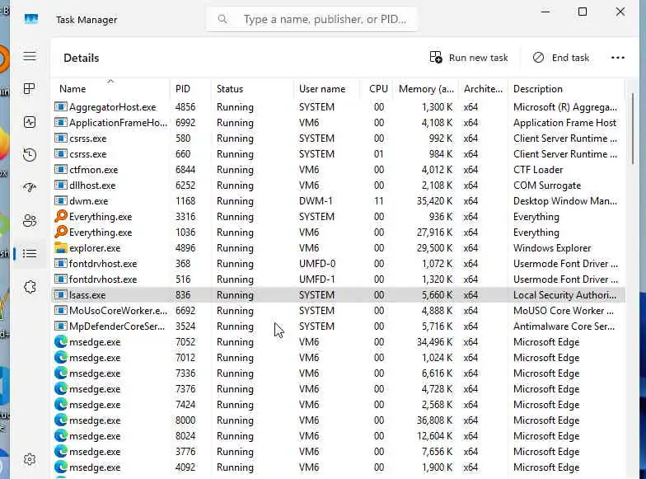Open the Processes page in sidebar
Viewport: 646px width, 479px height.
(30, 89)
